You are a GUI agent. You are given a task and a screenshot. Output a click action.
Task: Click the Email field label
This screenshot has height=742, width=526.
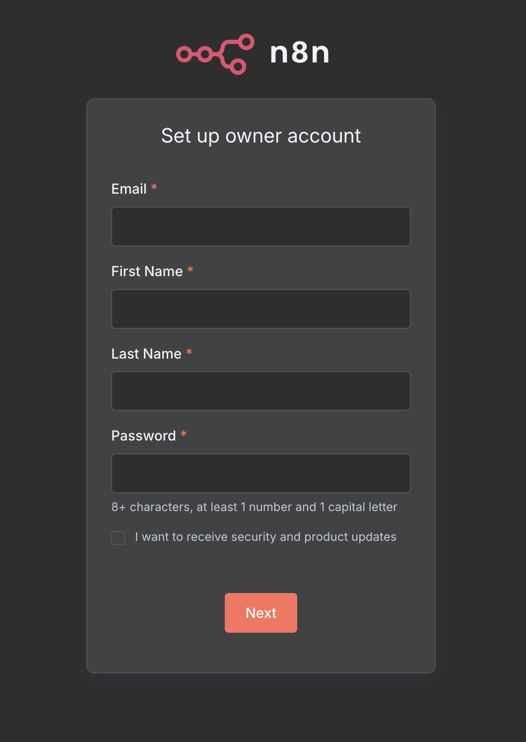pos(129,189)
